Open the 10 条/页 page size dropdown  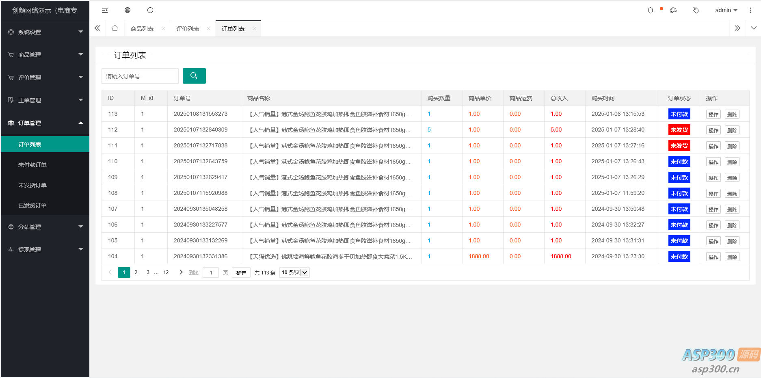(x=294, y=272)
